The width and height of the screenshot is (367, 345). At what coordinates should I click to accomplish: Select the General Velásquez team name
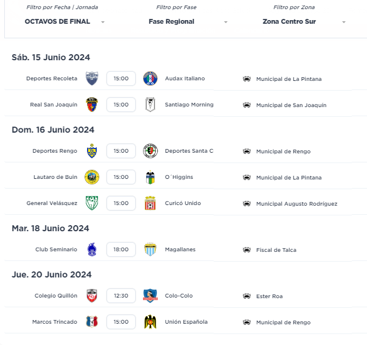pos(52,203)
